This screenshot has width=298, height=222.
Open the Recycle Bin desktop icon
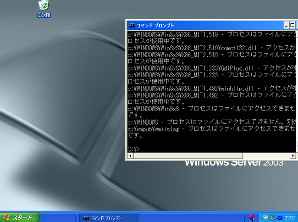(44, 9)
